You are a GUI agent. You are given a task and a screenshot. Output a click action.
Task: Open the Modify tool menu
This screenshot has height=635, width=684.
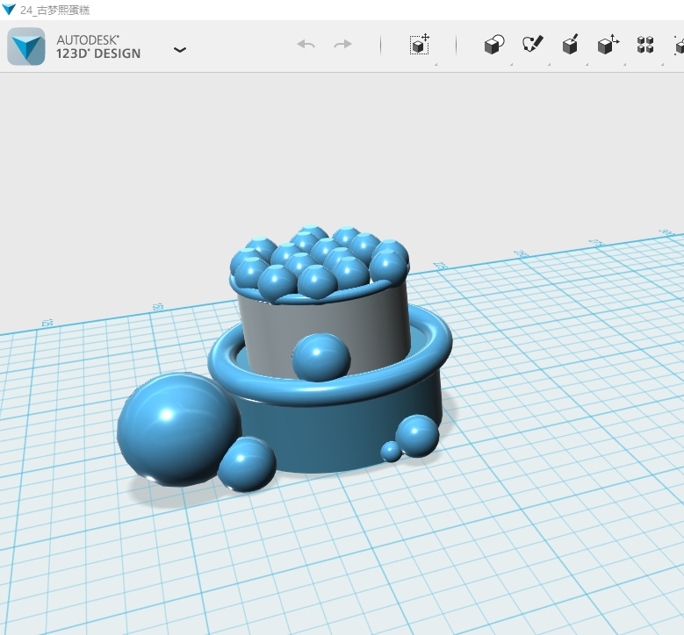click(x=608, y=45)
